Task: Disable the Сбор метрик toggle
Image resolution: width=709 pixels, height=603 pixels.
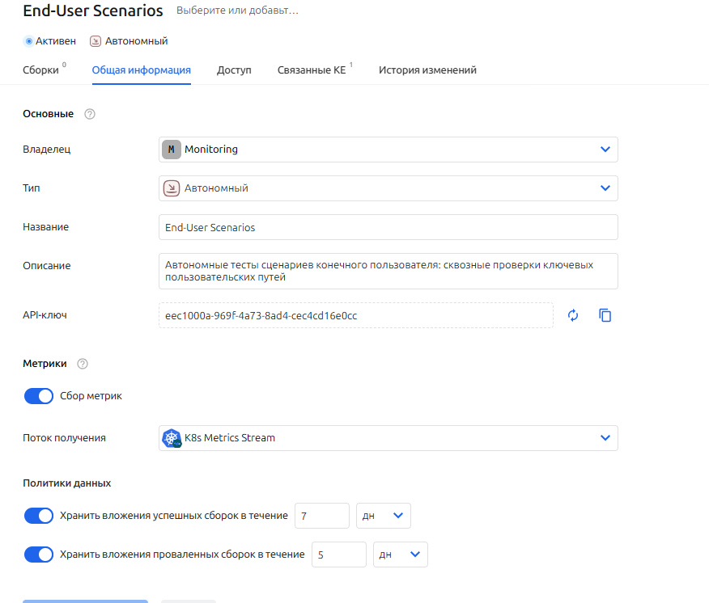Action: pyautogui.click(x=38, y=396)
